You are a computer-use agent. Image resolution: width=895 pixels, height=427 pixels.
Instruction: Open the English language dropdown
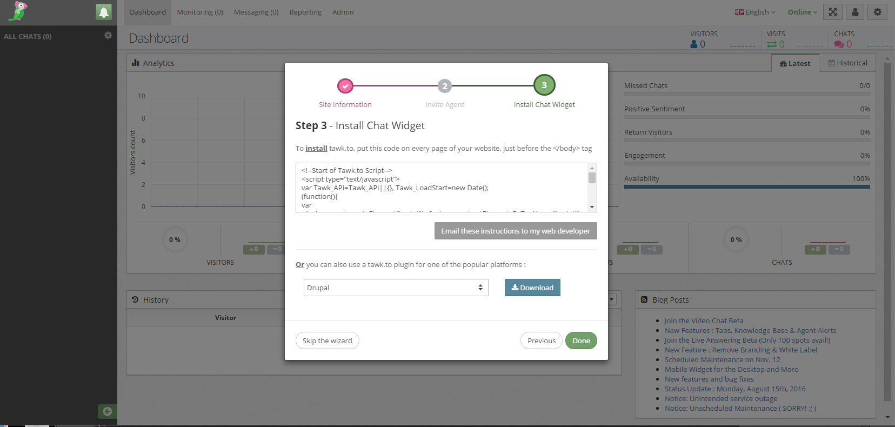(755, 12)
